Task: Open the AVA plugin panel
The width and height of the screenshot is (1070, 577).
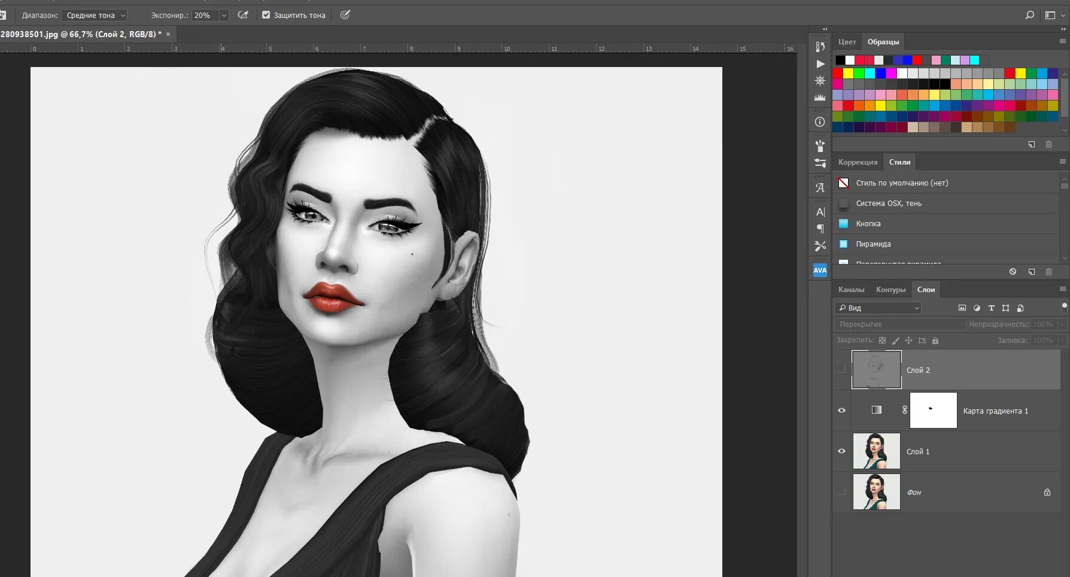Action: [x=820, y=271]
